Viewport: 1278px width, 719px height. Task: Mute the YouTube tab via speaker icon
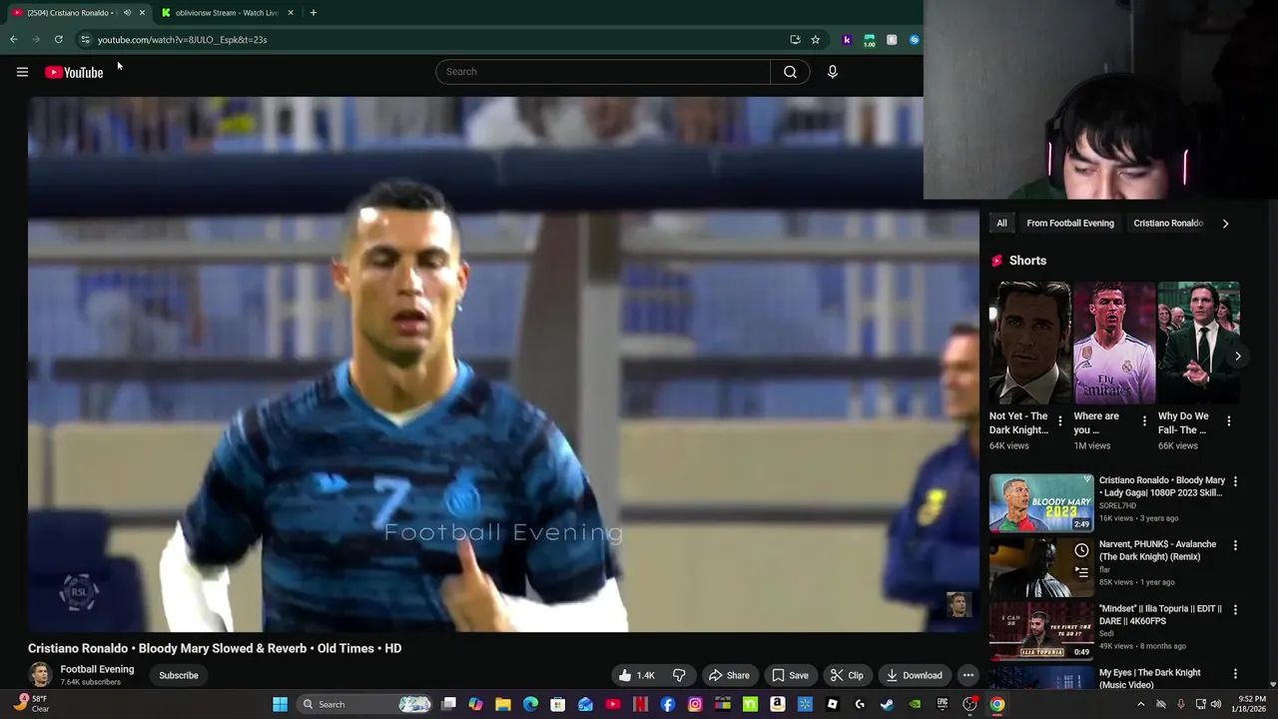click(x=127, y=13)
